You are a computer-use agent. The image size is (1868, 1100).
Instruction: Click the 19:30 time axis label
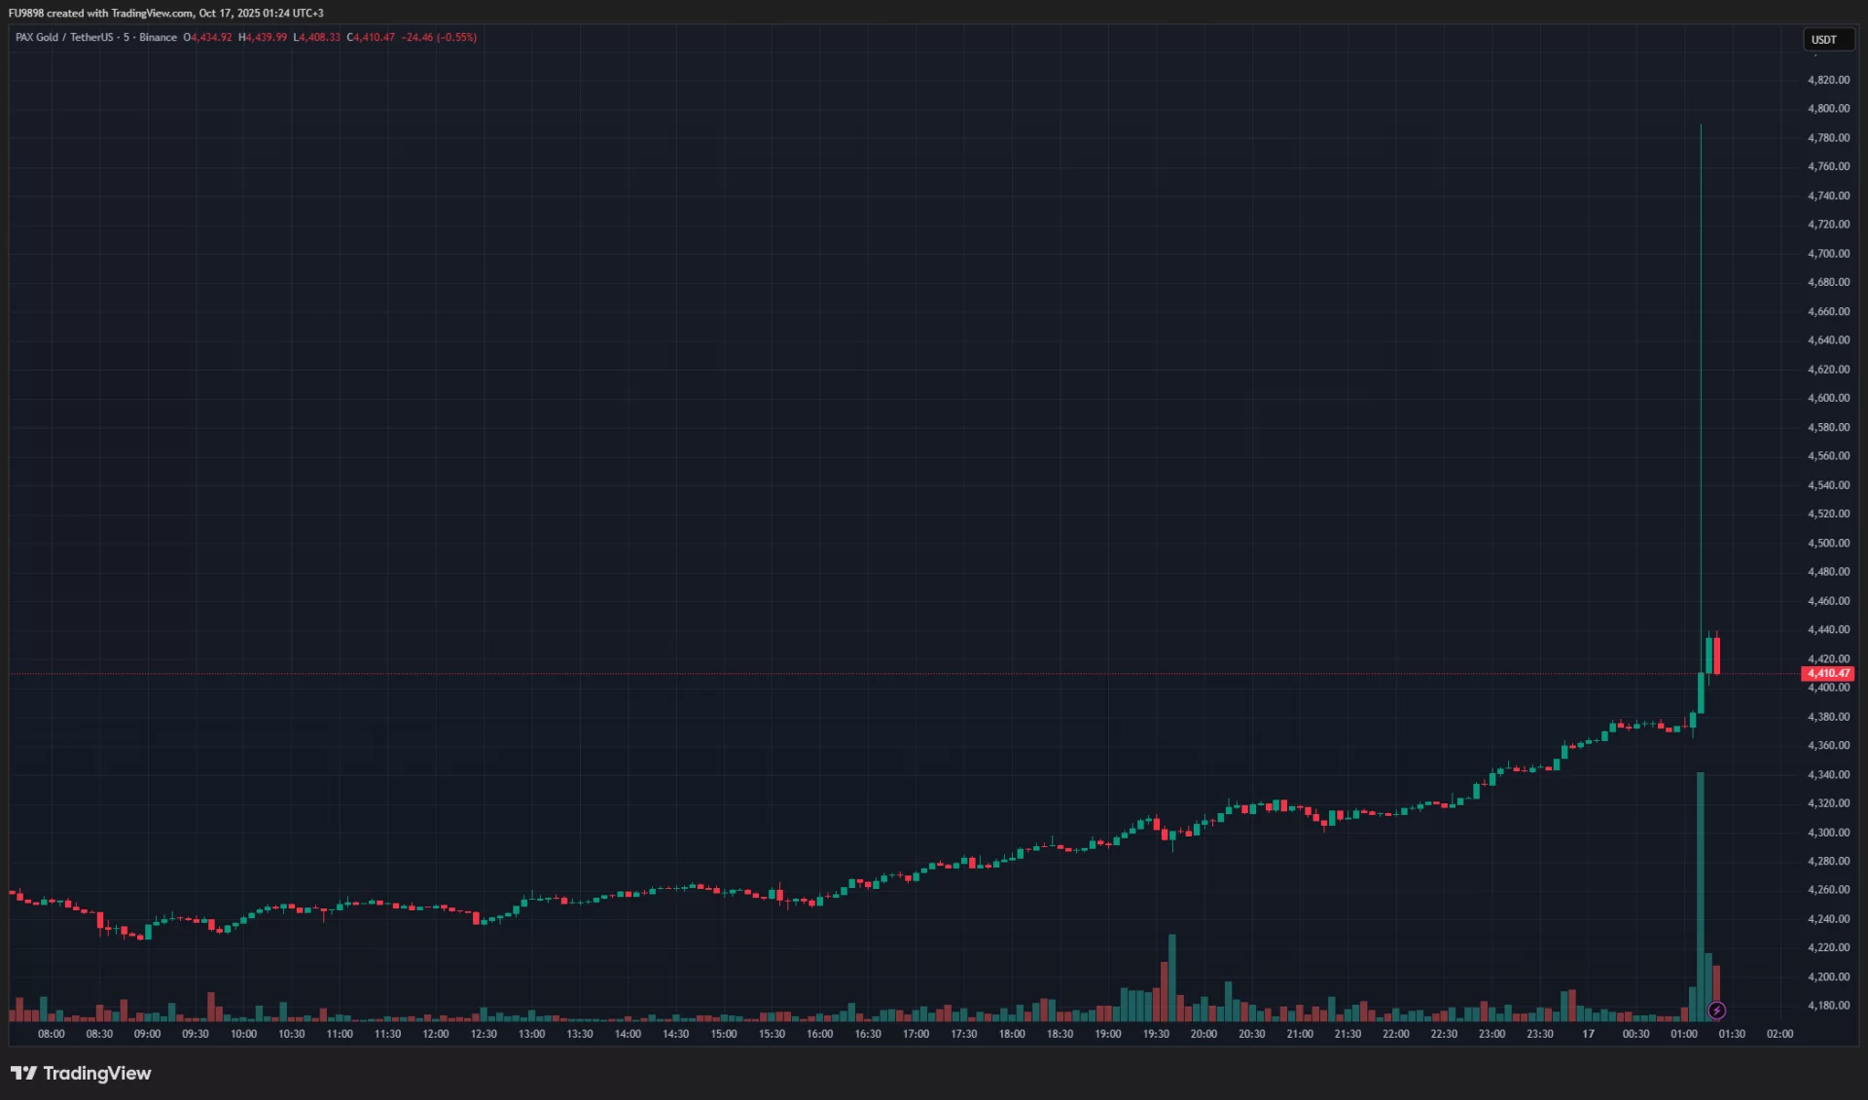point(1155,1034)
